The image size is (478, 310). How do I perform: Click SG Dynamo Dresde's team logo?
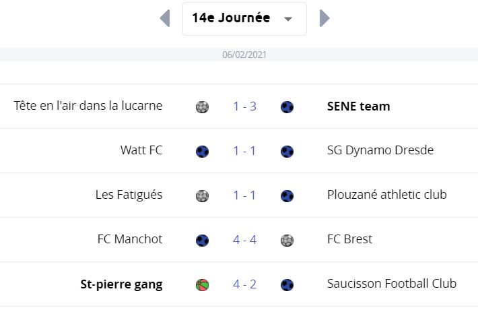coord(287,152)
